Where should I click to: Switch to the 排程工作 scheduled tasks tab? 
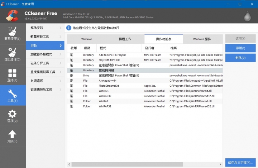(125, 39)
